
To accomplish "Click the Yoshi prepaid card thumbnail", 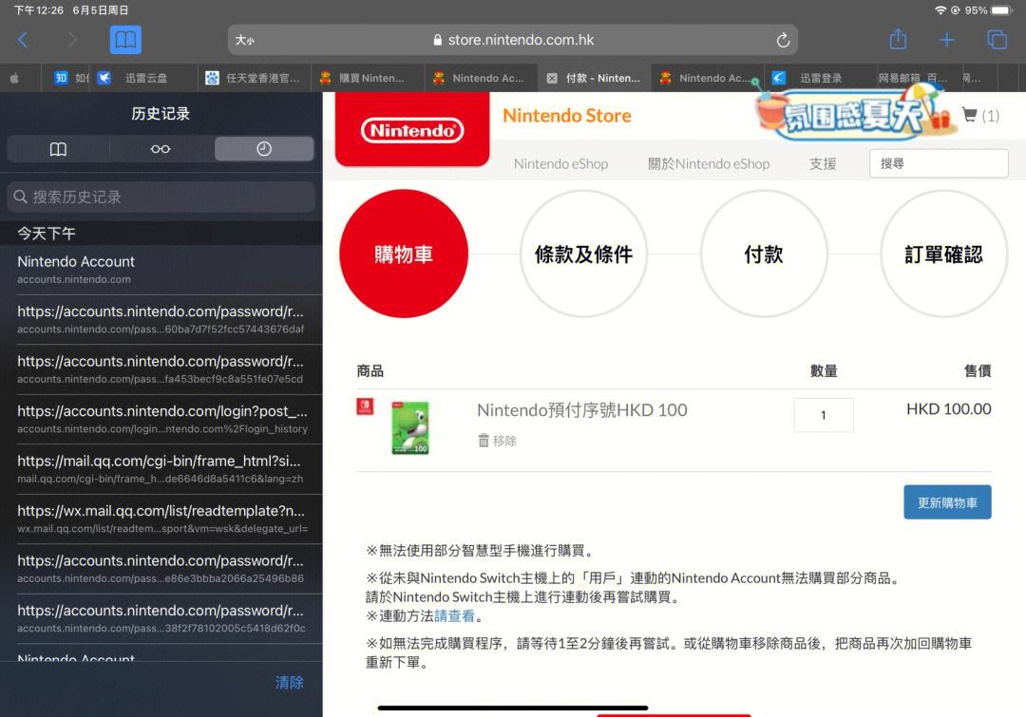I will [410, 428].
